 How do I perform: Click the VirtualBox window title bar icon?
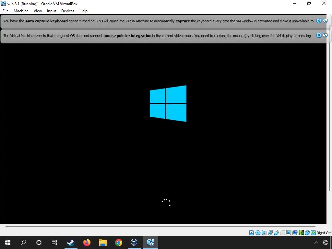click(3, 4)
